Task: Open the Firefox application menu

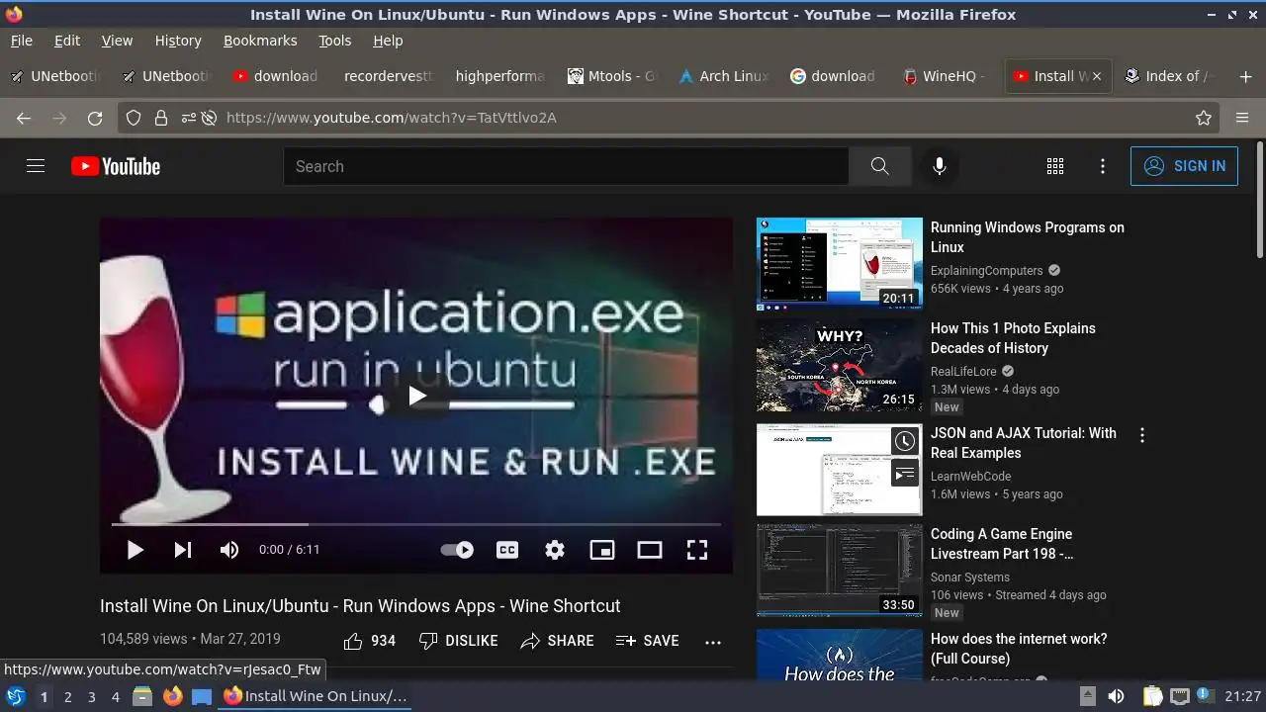Action: (1242, 118)
